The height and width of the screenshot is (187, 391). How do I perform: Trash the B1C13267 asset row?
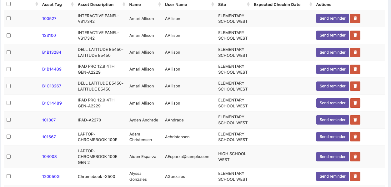click(x=355, y=86)
